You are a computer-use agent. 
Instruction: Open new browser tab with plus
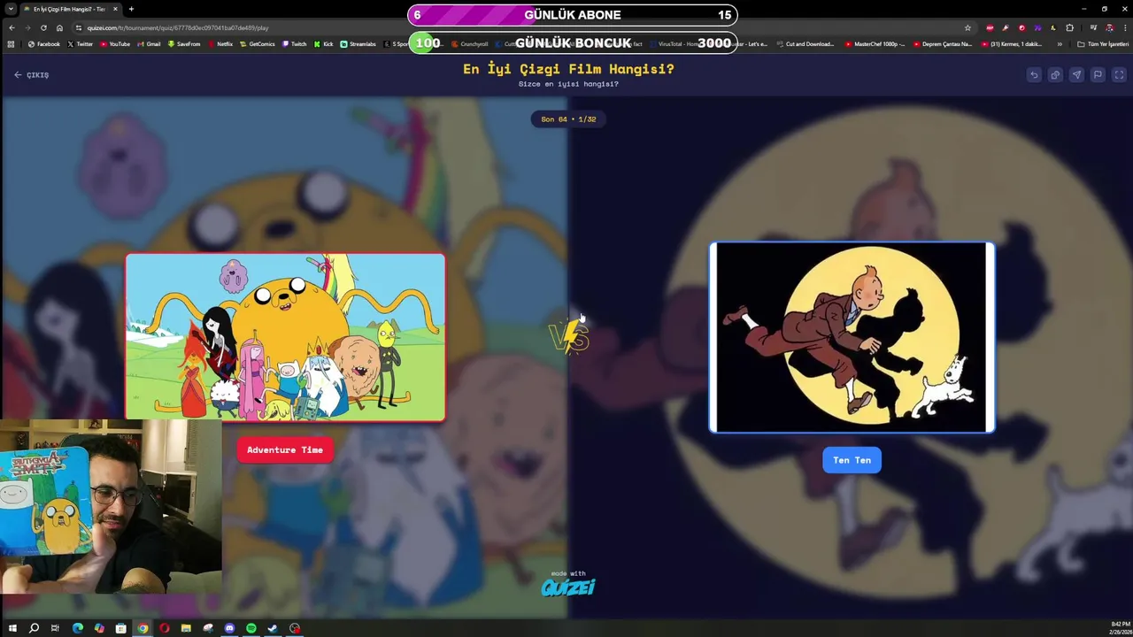point(131,9)
